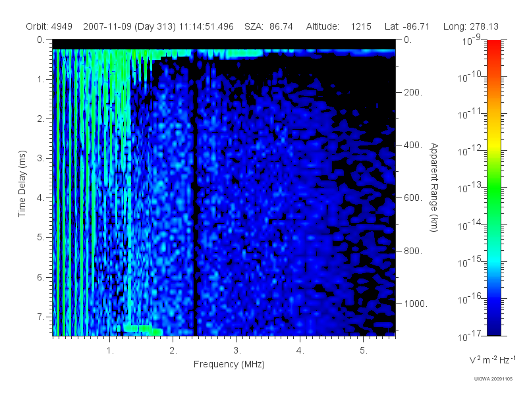Viewport: 527px width, 395px height.
Task: Click the apparent range label "200."
Action: [x=413, y=92]
